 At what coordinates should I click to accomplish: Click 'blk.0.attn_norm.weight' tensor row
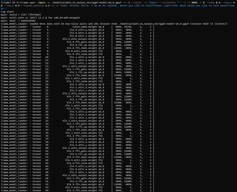click(77, 51)
